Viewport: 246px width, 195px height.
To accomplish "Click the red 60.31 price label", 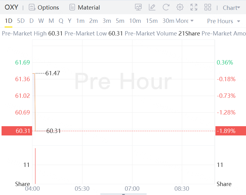I will click(x=17, y=131).
